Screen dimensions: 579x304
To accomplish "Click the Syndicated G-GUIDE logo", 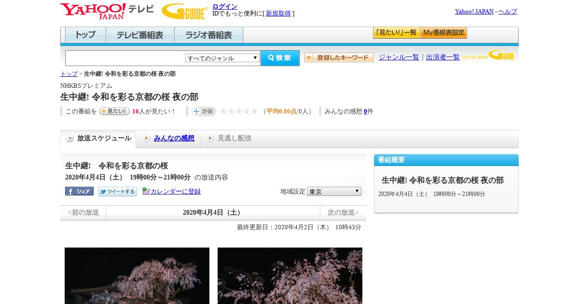I will 488,55.
